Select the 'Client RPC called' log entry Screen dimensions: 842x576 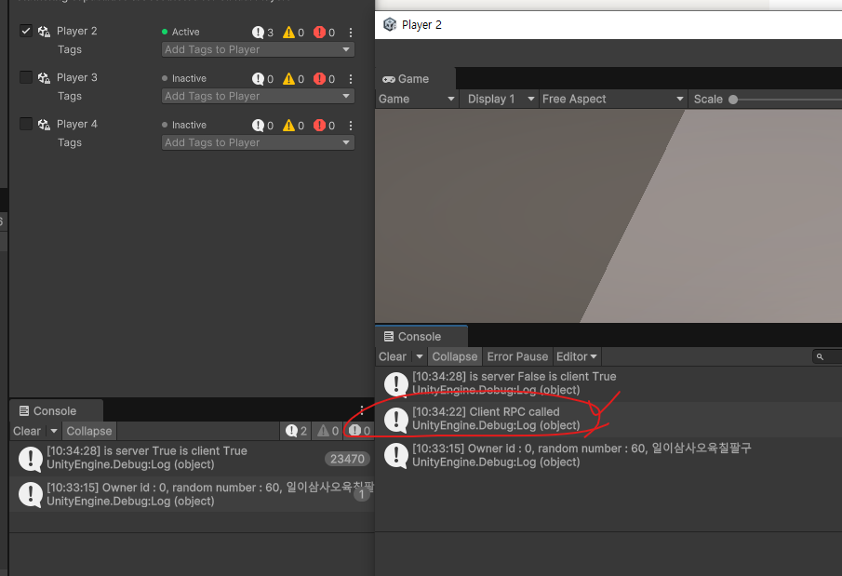point(608,419)
